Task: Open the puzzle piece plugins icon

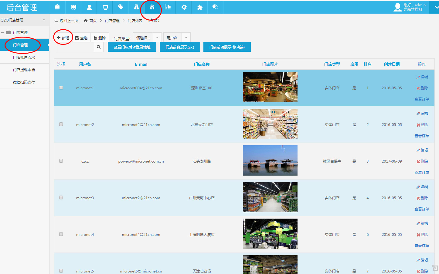Action: pyautogui.click(x=200, y=7)
